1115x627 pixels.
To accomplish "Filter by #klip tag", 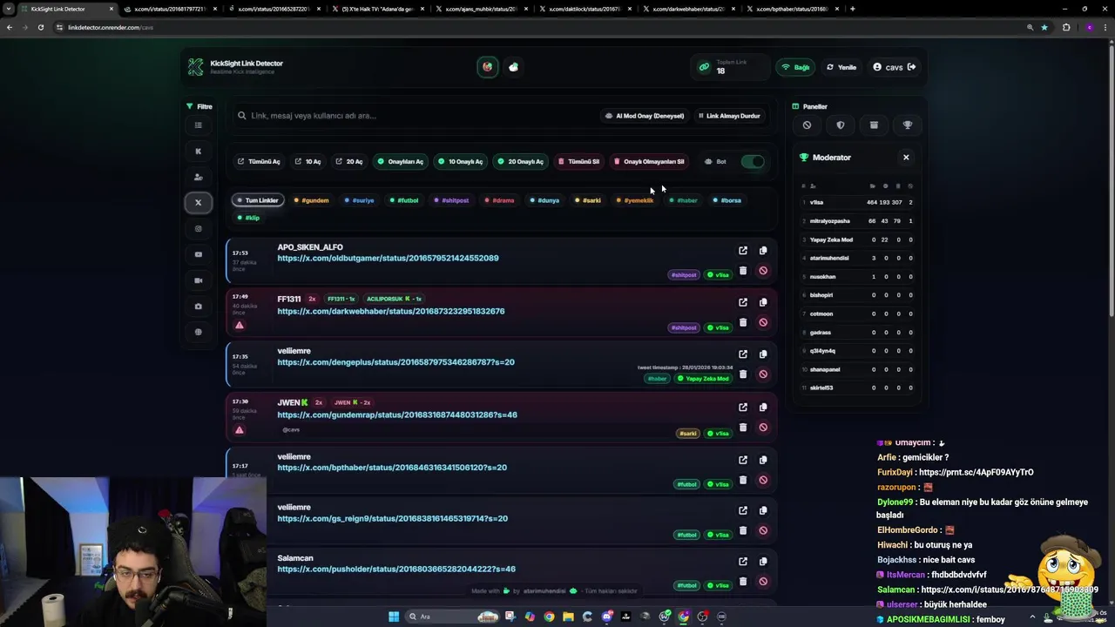I will pyautogui.click(x=249, y=218).
